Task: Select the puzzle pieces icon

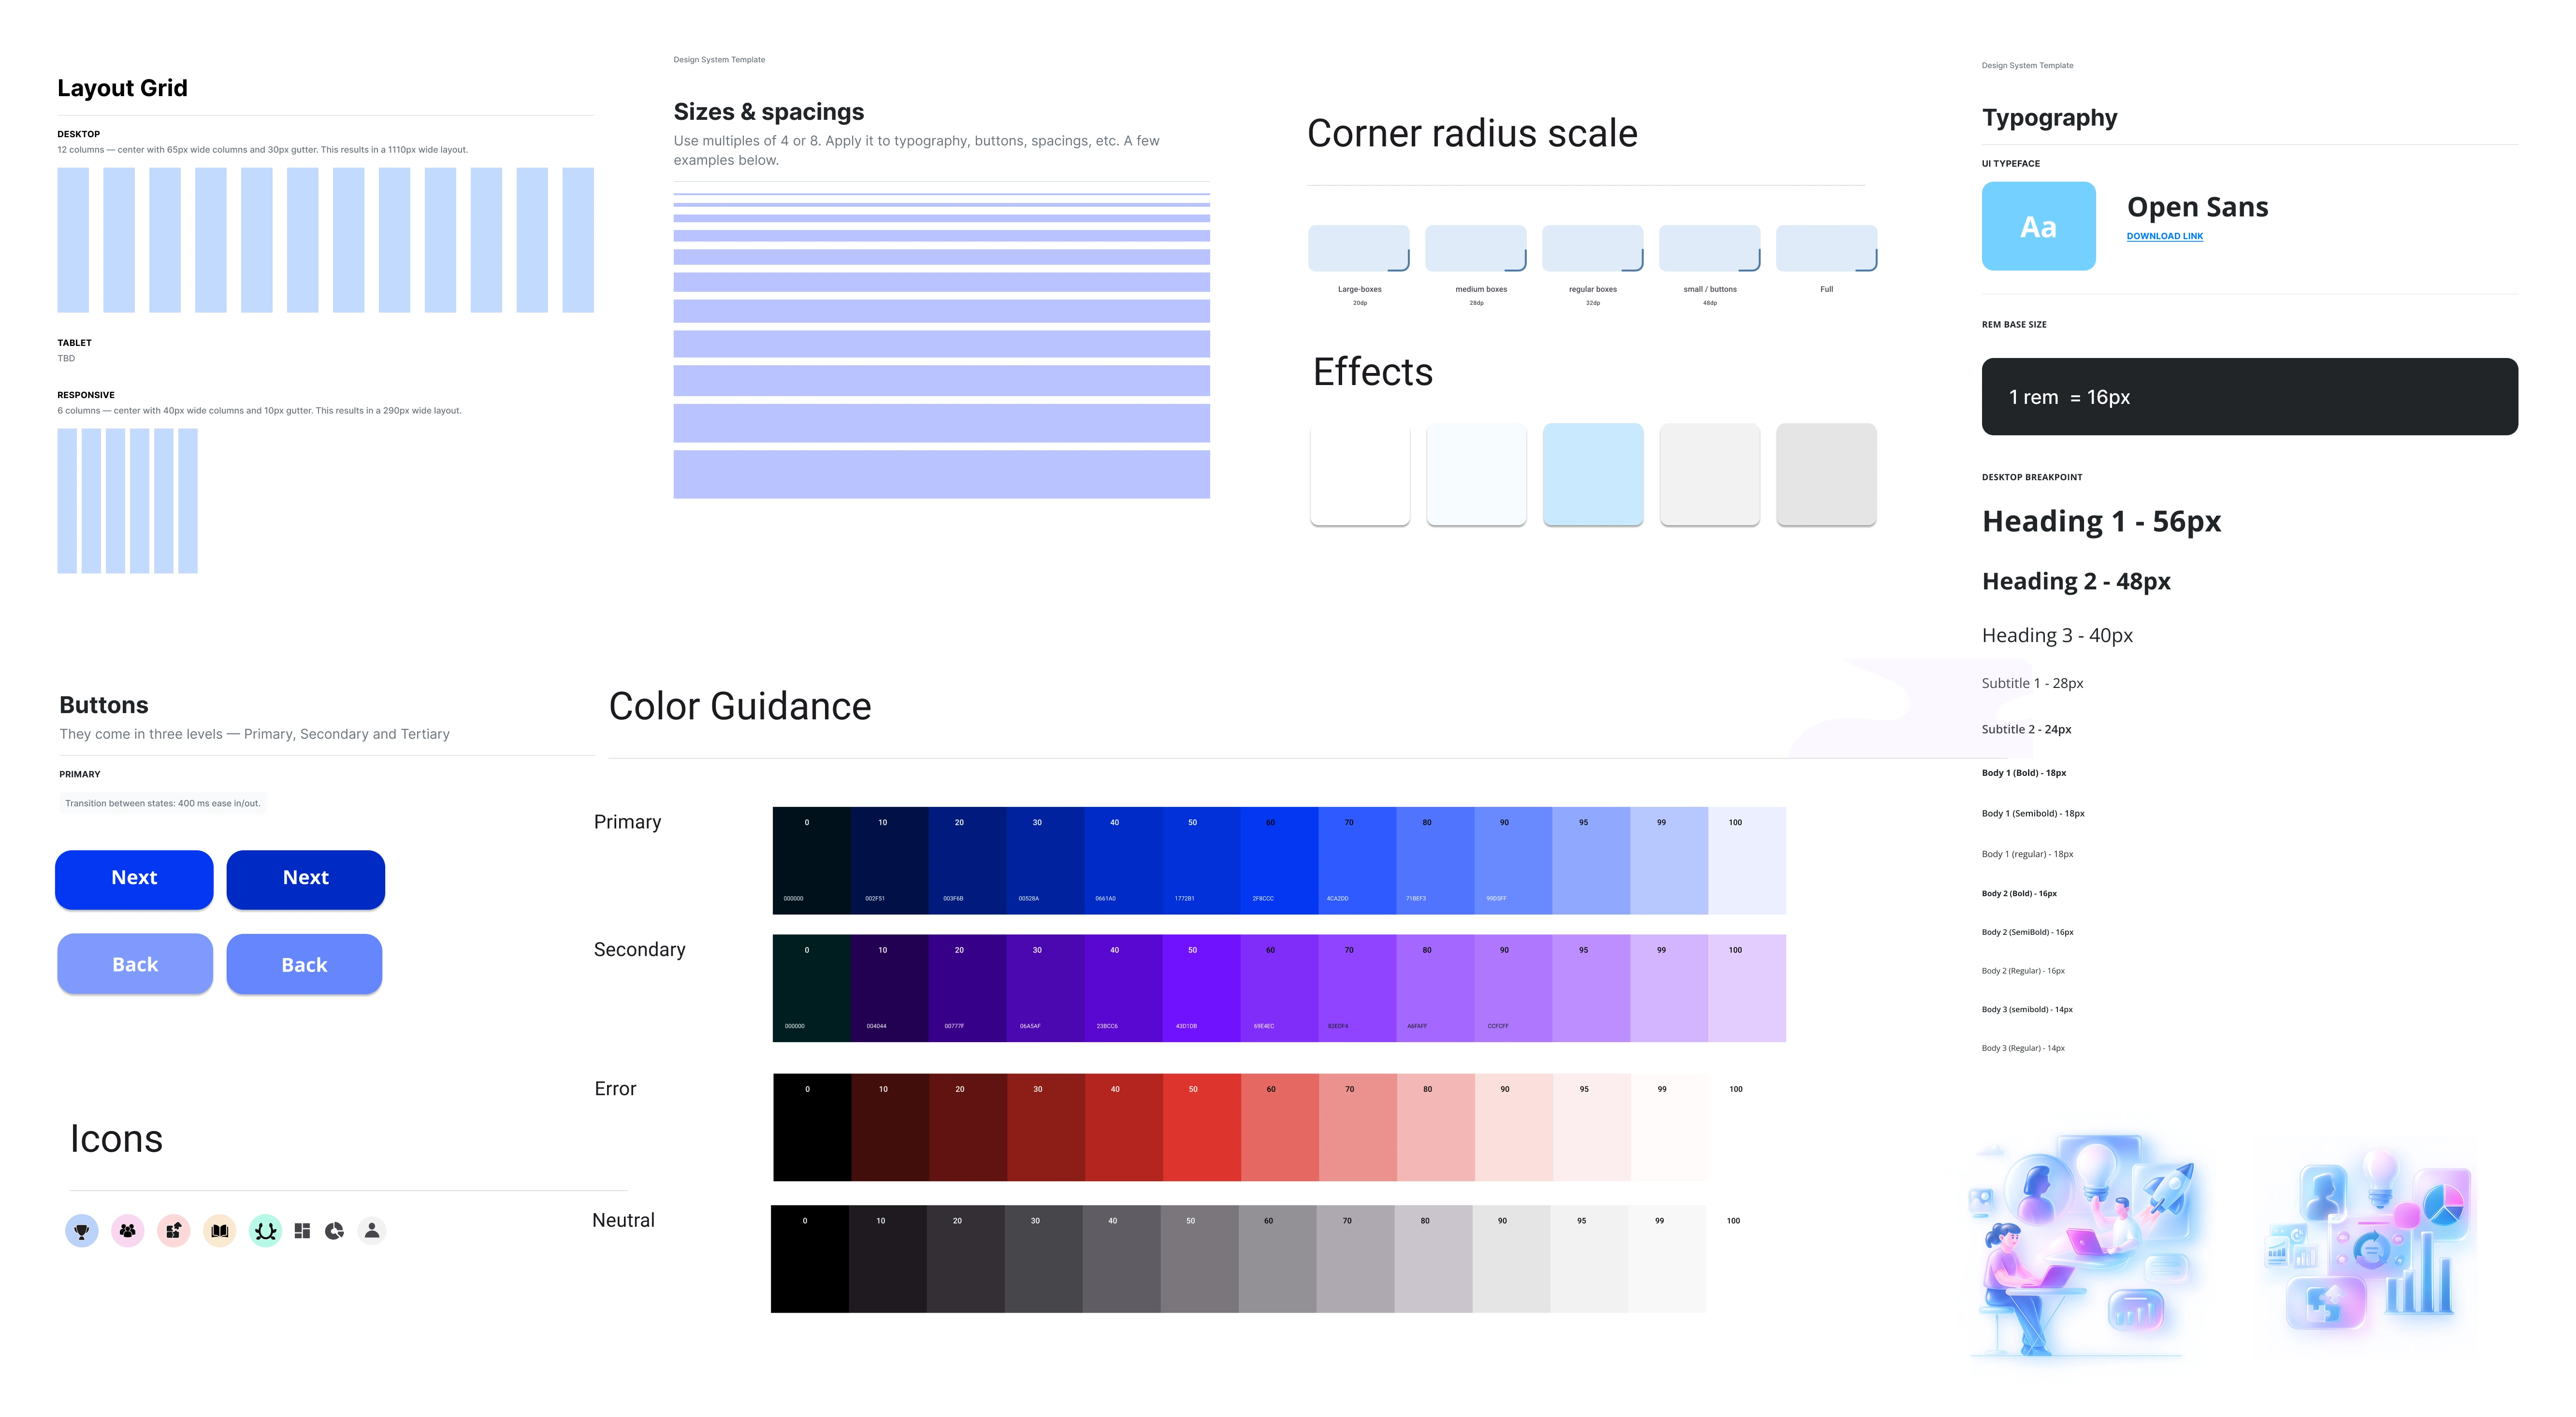Action: tap(174, 1231)
